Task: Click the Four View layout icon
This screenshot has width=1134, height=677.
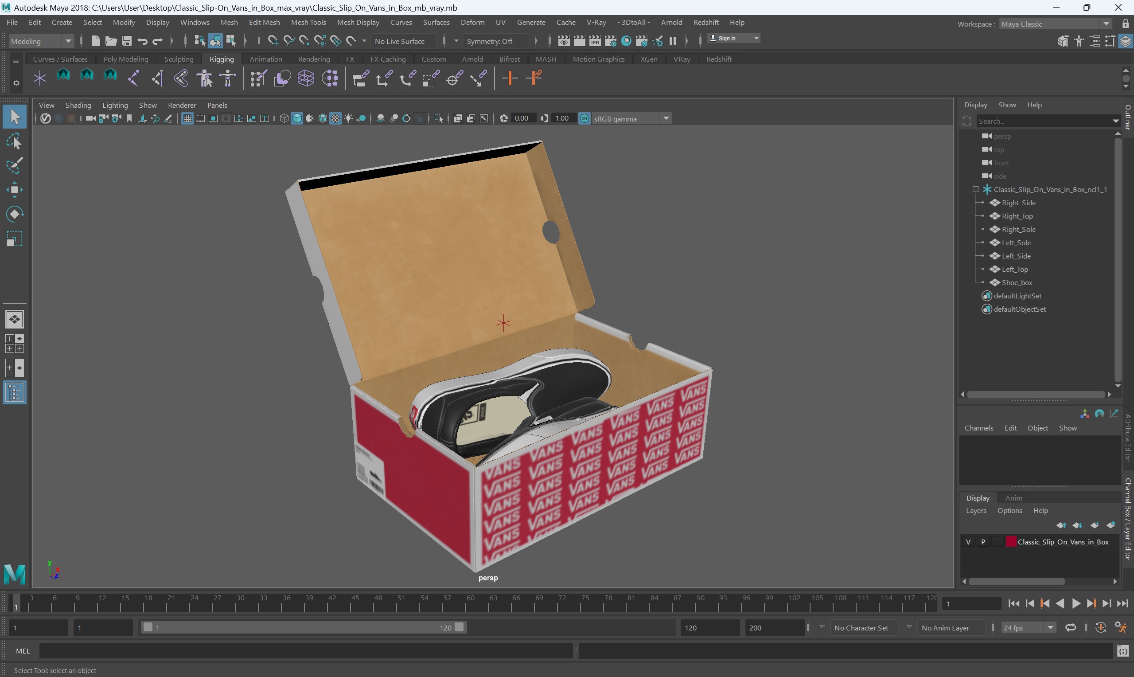Action: (x=15, y=344)
